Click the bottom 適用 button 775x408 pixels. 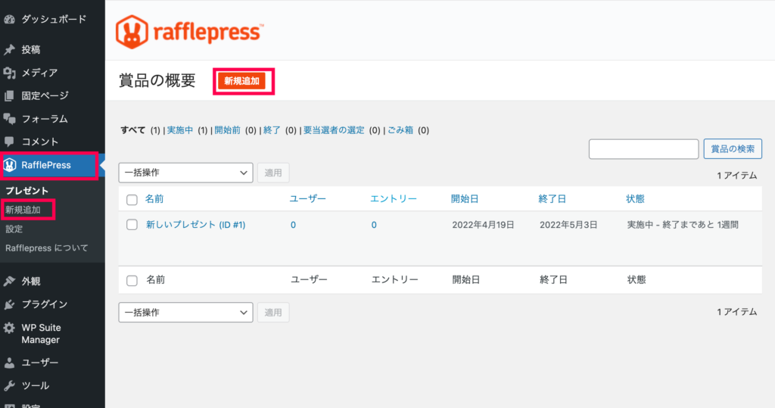pyautogui.click(x=273, y=313)
